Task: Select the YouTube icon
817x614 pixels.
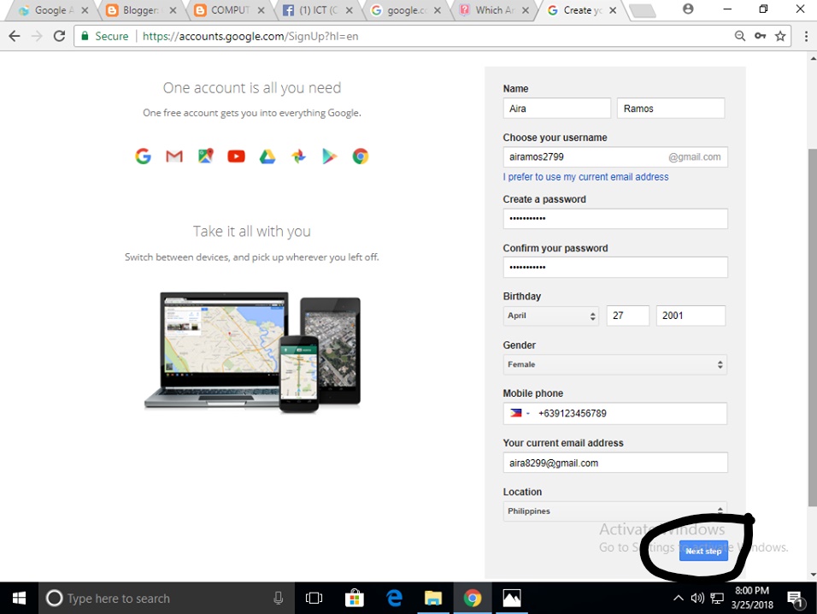Action: (x=236, y=156)
